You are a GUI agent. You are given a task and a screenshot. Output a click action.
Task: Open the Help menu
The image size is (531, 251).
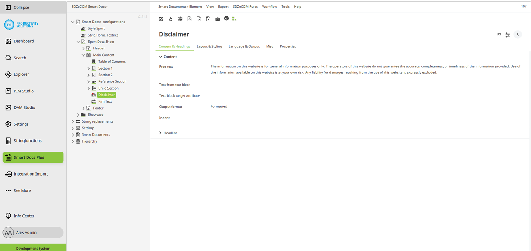(x=297, y=7)
